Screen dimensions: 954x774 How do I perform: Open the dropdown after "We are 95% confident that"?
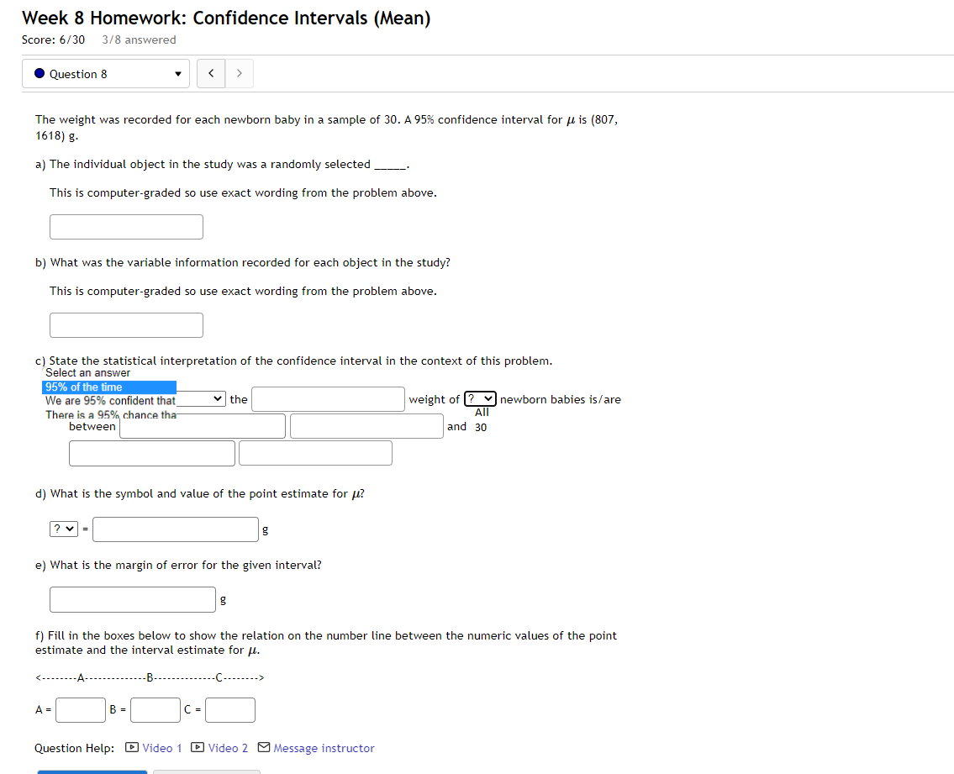coord(202,399)
